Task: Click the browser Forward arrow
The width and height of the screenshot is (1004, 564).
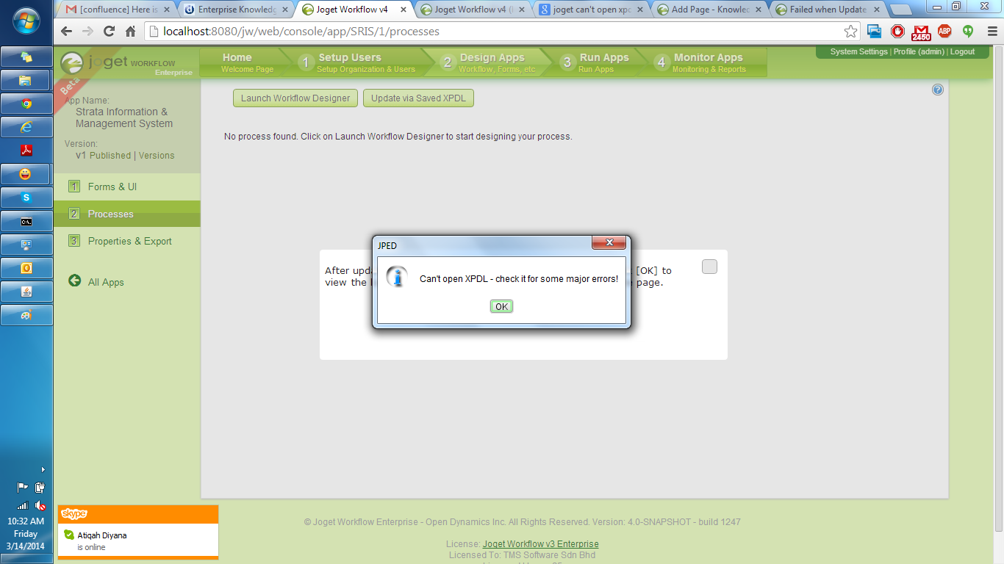Action: click(x=88, y=32)
